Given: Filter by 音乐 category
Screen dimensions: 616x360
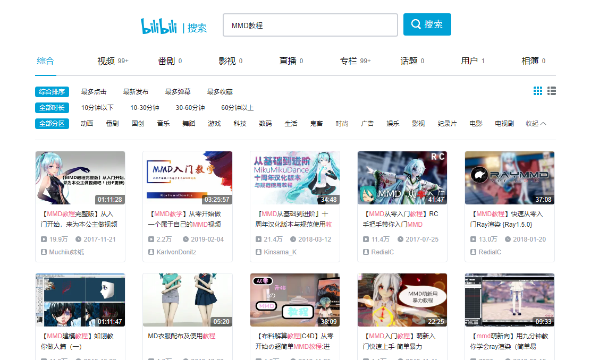Looking at the screenshot, I should (x=163, y=124).
